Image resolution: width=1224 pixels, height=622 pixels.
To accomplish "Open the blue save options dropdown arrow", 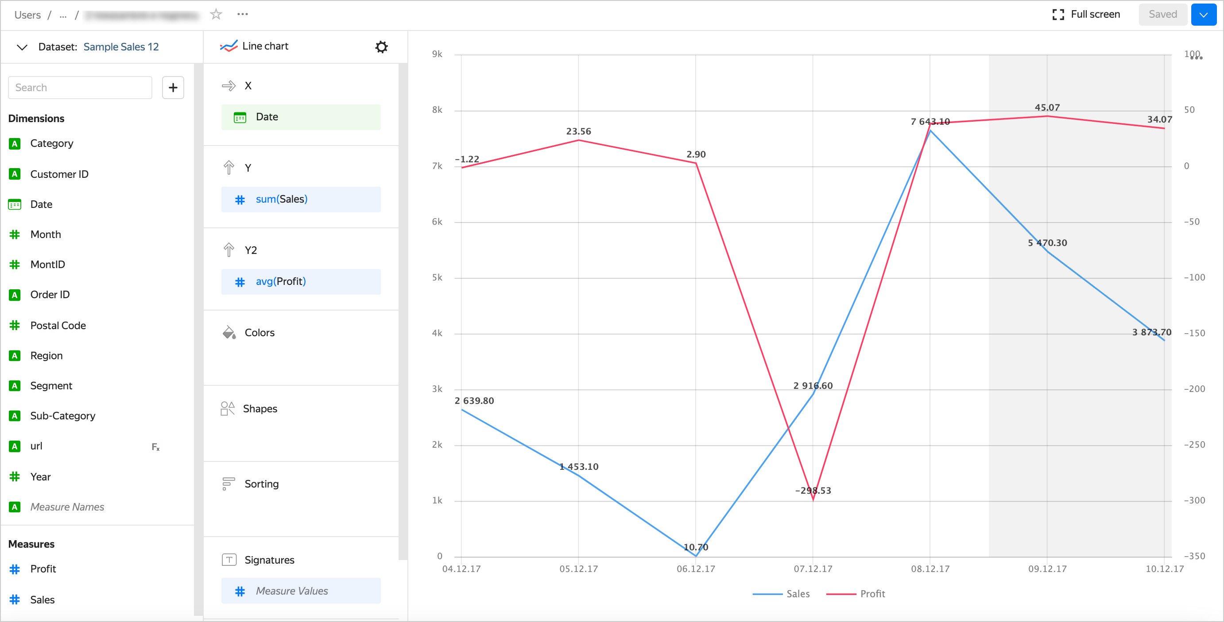I will click(1203, 14).
